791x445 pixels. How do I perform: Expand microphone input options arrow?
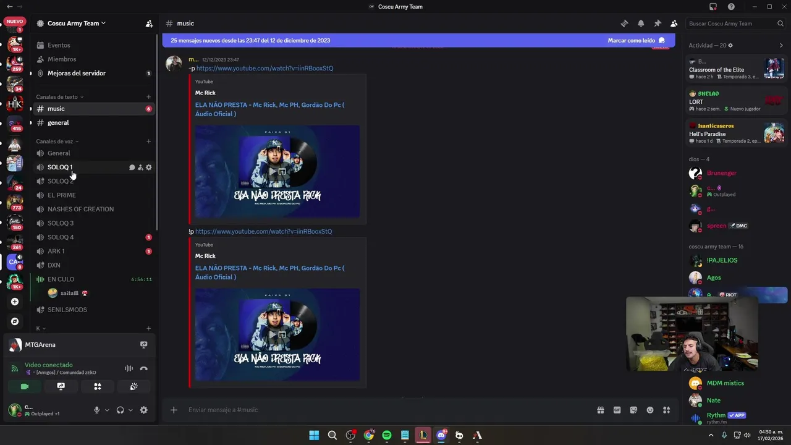coord(107,410)
